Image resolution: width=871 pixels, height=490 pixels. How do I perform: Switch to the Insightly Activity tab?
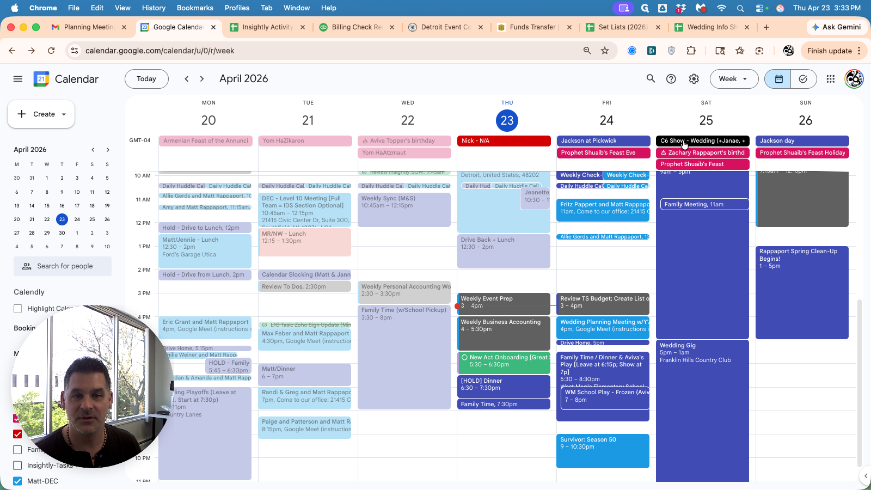click(x=267, y=27)
